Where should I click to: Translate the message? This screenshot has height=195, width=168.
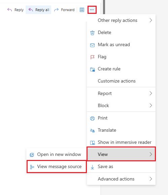pos(121,130)
